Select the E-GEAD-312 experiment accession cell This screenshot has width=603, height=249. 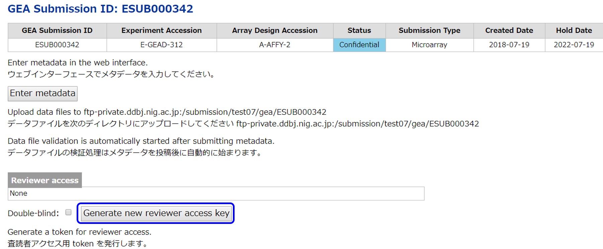[161, 45]
